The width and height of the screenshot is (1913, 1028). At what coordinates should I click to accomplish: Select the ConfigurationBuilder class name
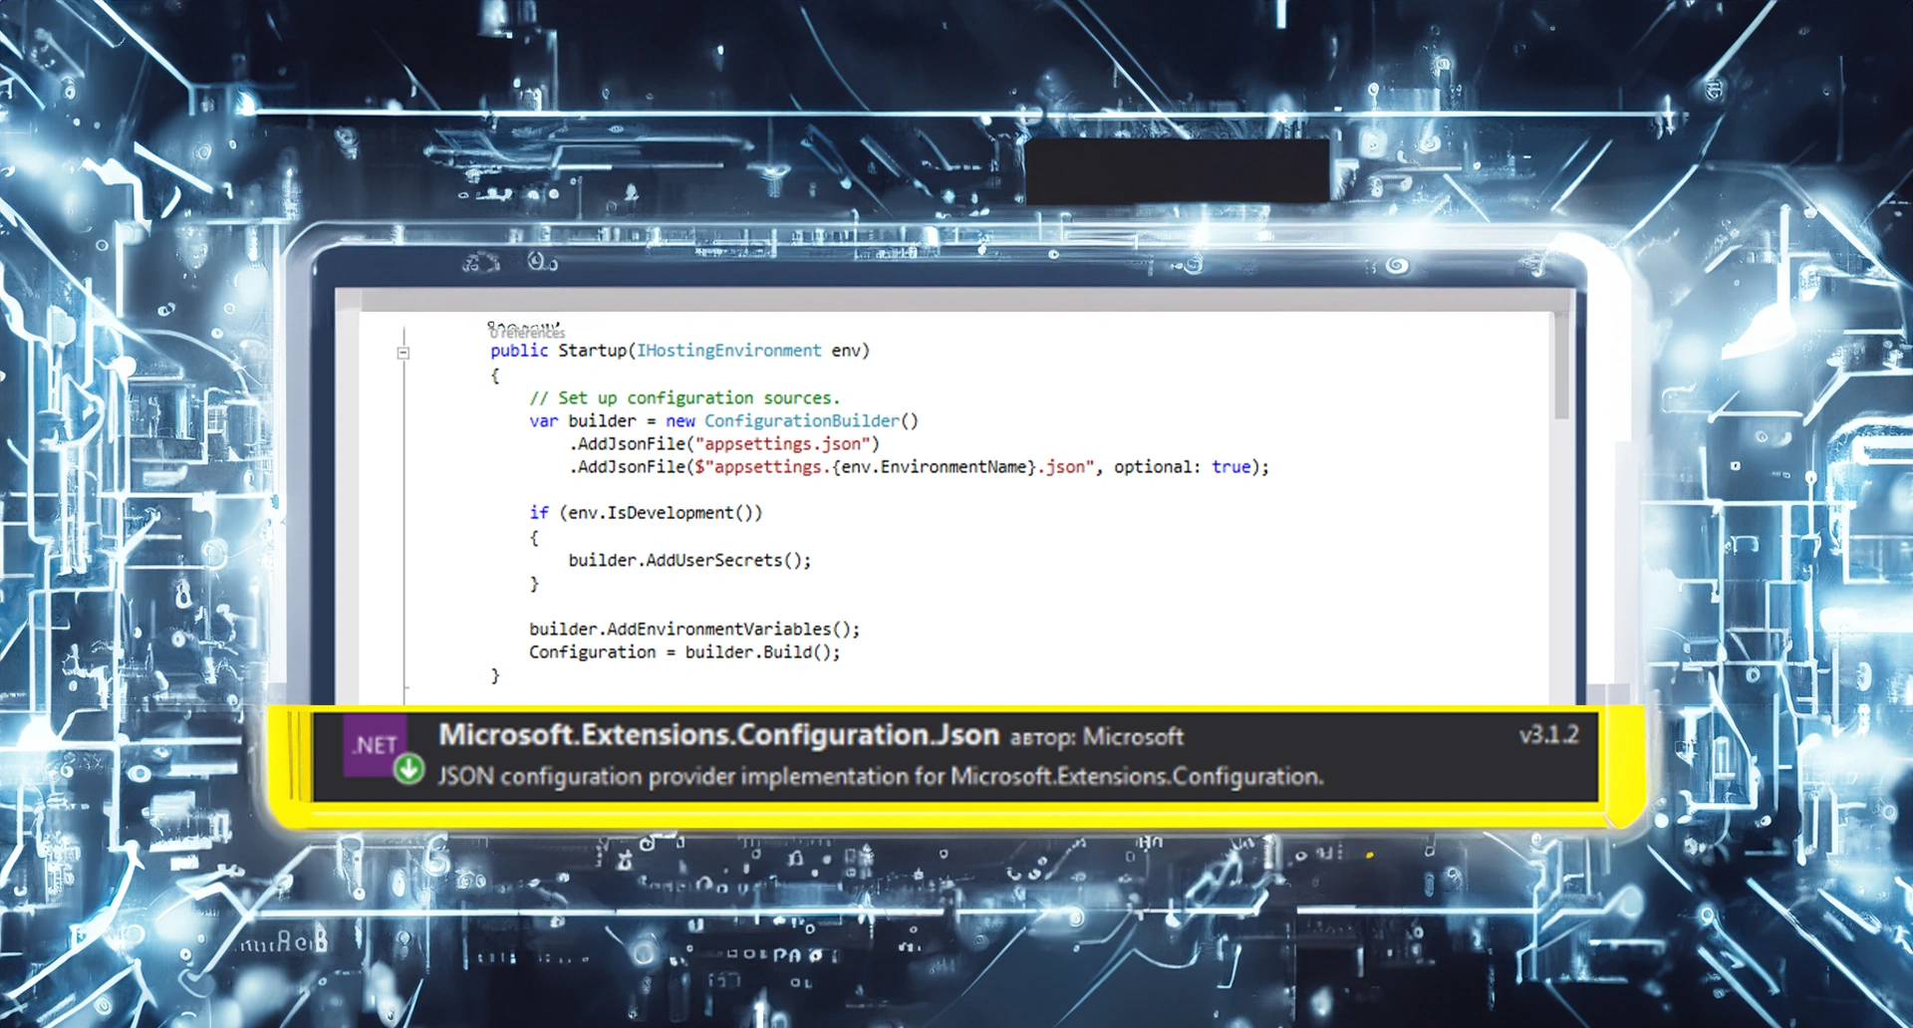(803, 420)
